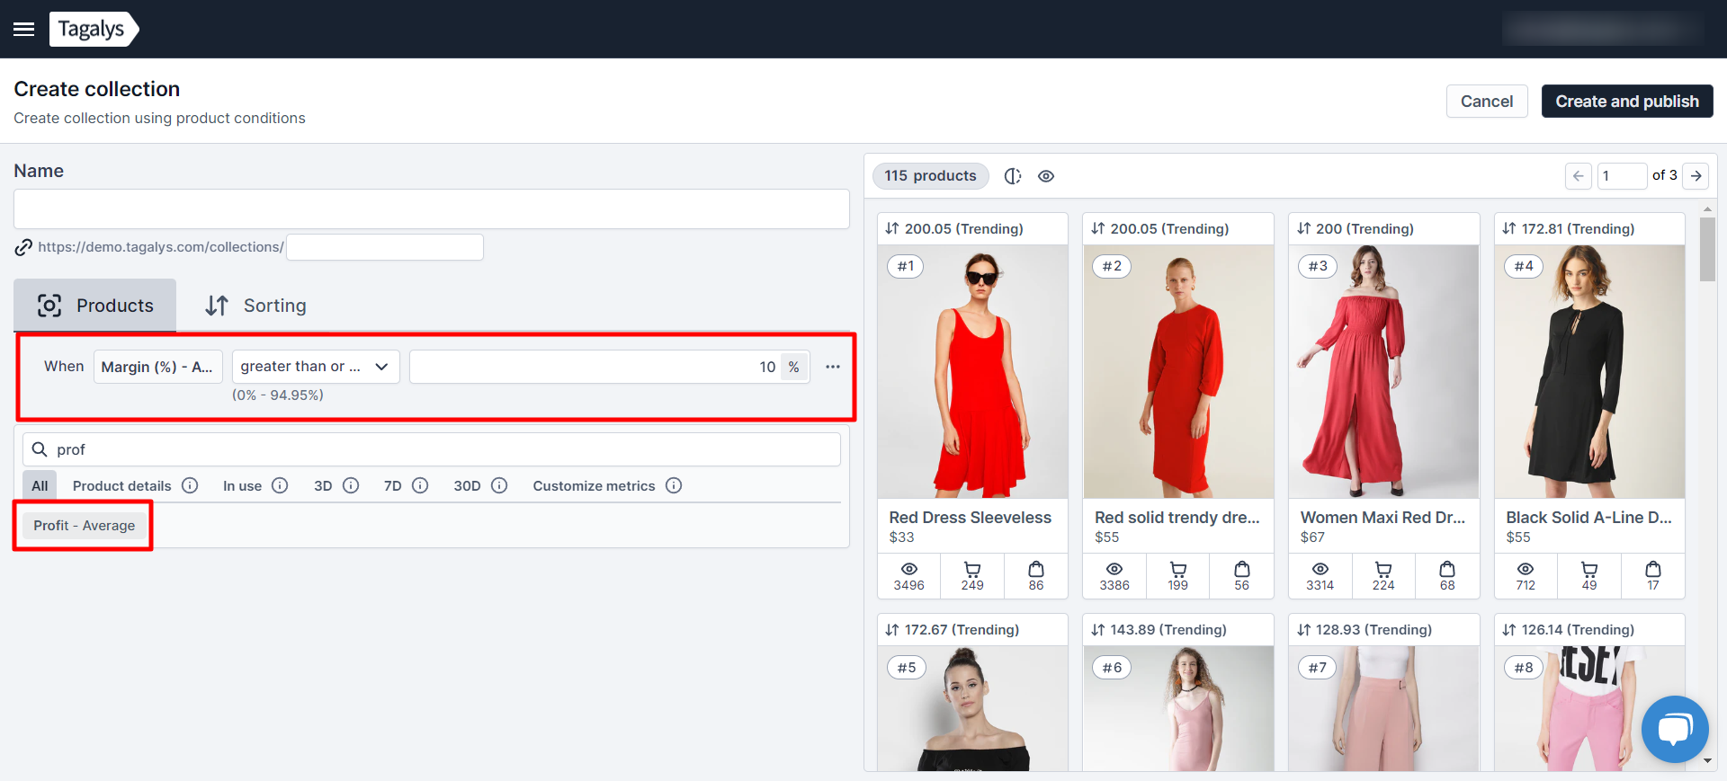Select the In use filter
The height and width of the screenshot is (781, 1727).
(243, 485)
